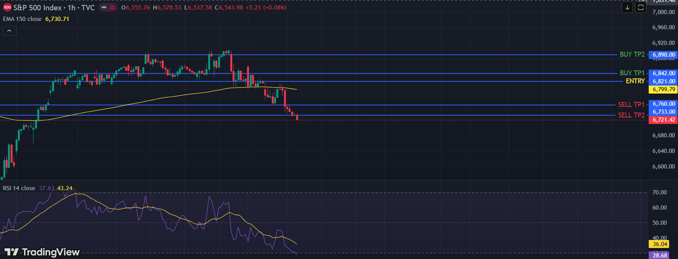
Task: Click the yellow RSI average tag 36.04
Action: [660, 244]
